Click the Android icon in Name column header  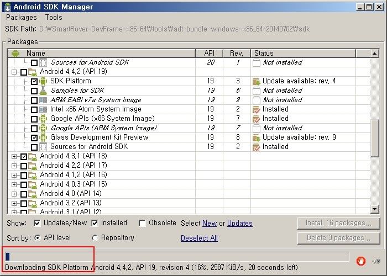click(x=15, y=53)
